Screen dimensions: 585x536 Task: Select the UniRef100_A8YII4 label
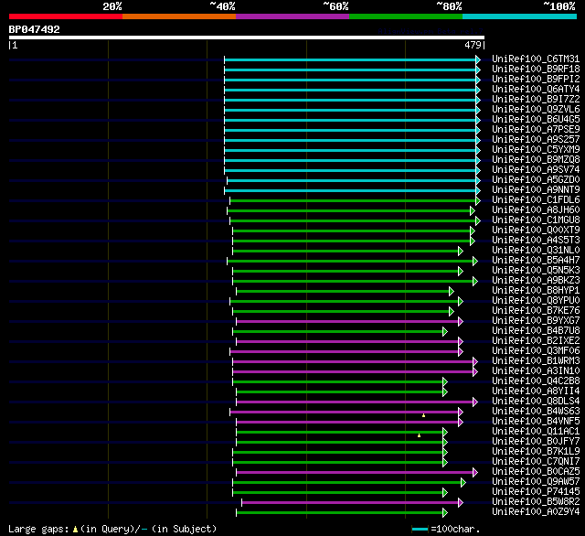point(536,391)
